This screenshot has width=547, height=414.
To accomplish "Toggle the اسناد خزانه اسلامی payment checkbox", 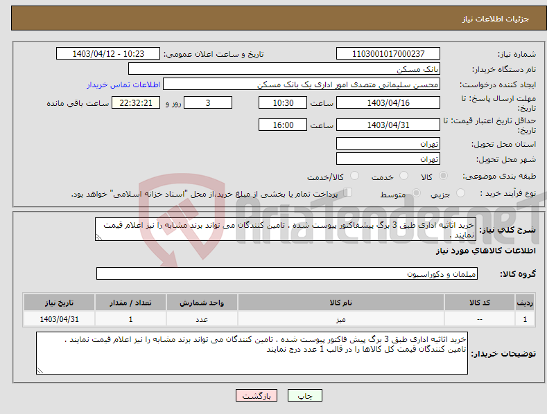I will 347,192.
